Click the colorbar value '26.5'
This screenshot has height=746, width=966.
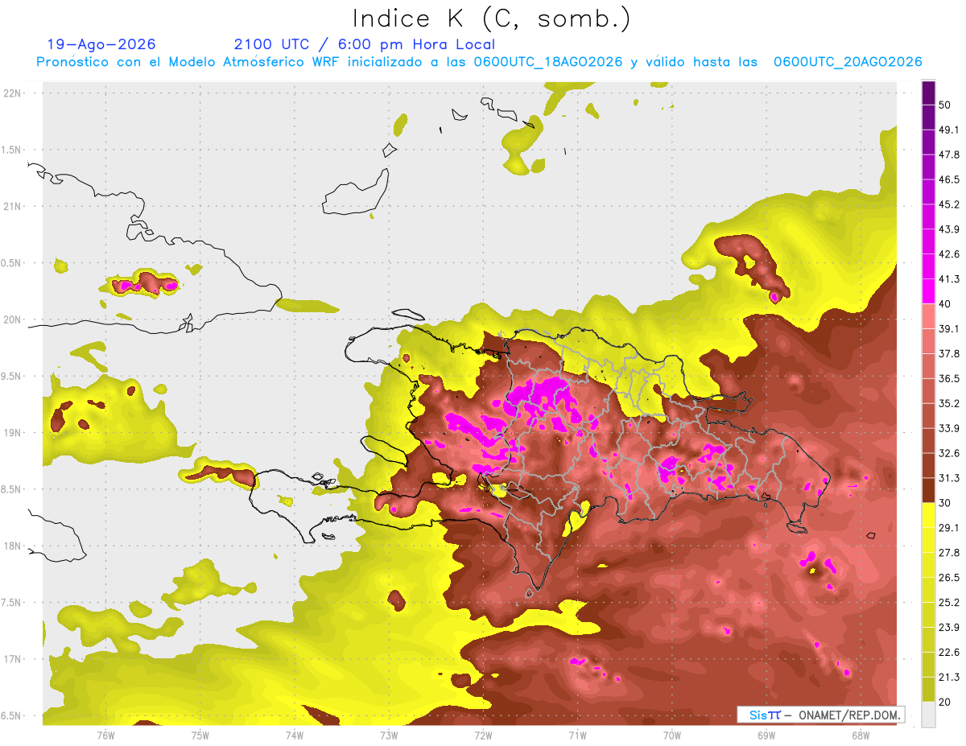949,578
